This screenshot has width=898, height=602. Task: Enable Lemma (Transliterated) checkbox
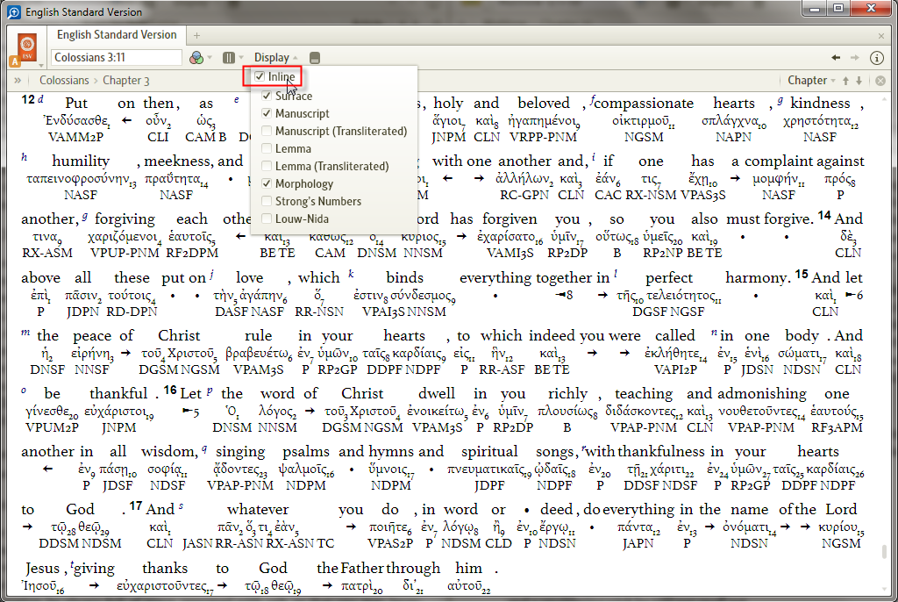267,166
